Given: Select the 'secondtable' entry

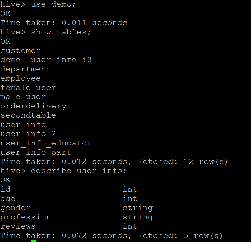Looking at the screenshot, I should coord(28,115).
